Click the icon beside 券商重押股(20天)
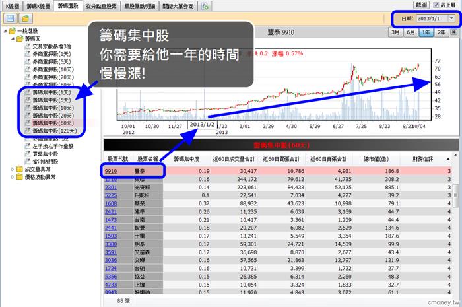 tap(28, 77)
